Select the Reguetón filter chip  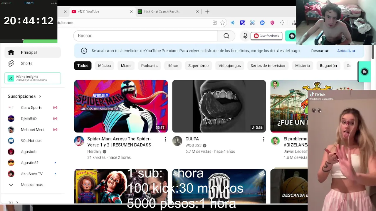328,66
